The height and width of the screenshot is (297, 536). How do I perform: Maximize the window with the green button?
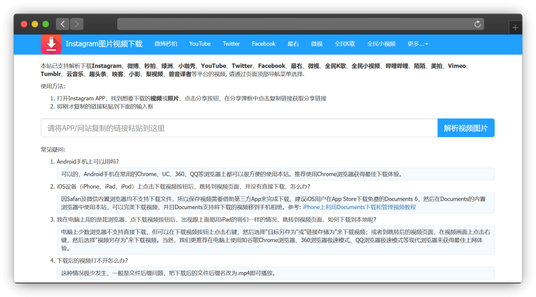[x=46, y=24]
